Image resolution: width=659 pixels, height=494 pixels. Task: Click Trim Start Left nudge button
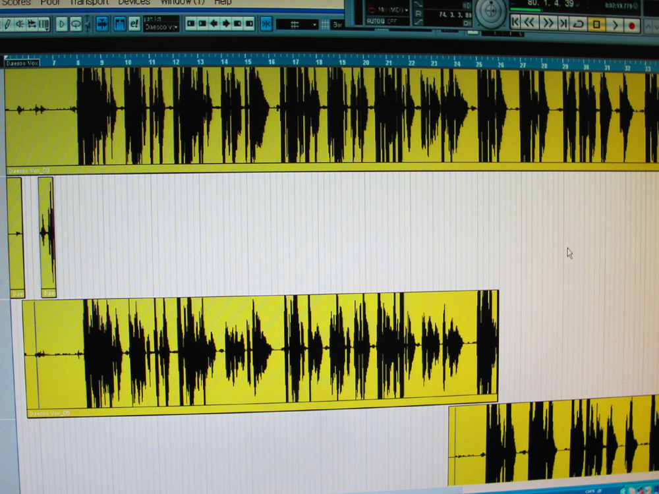(x=191, y=24)
